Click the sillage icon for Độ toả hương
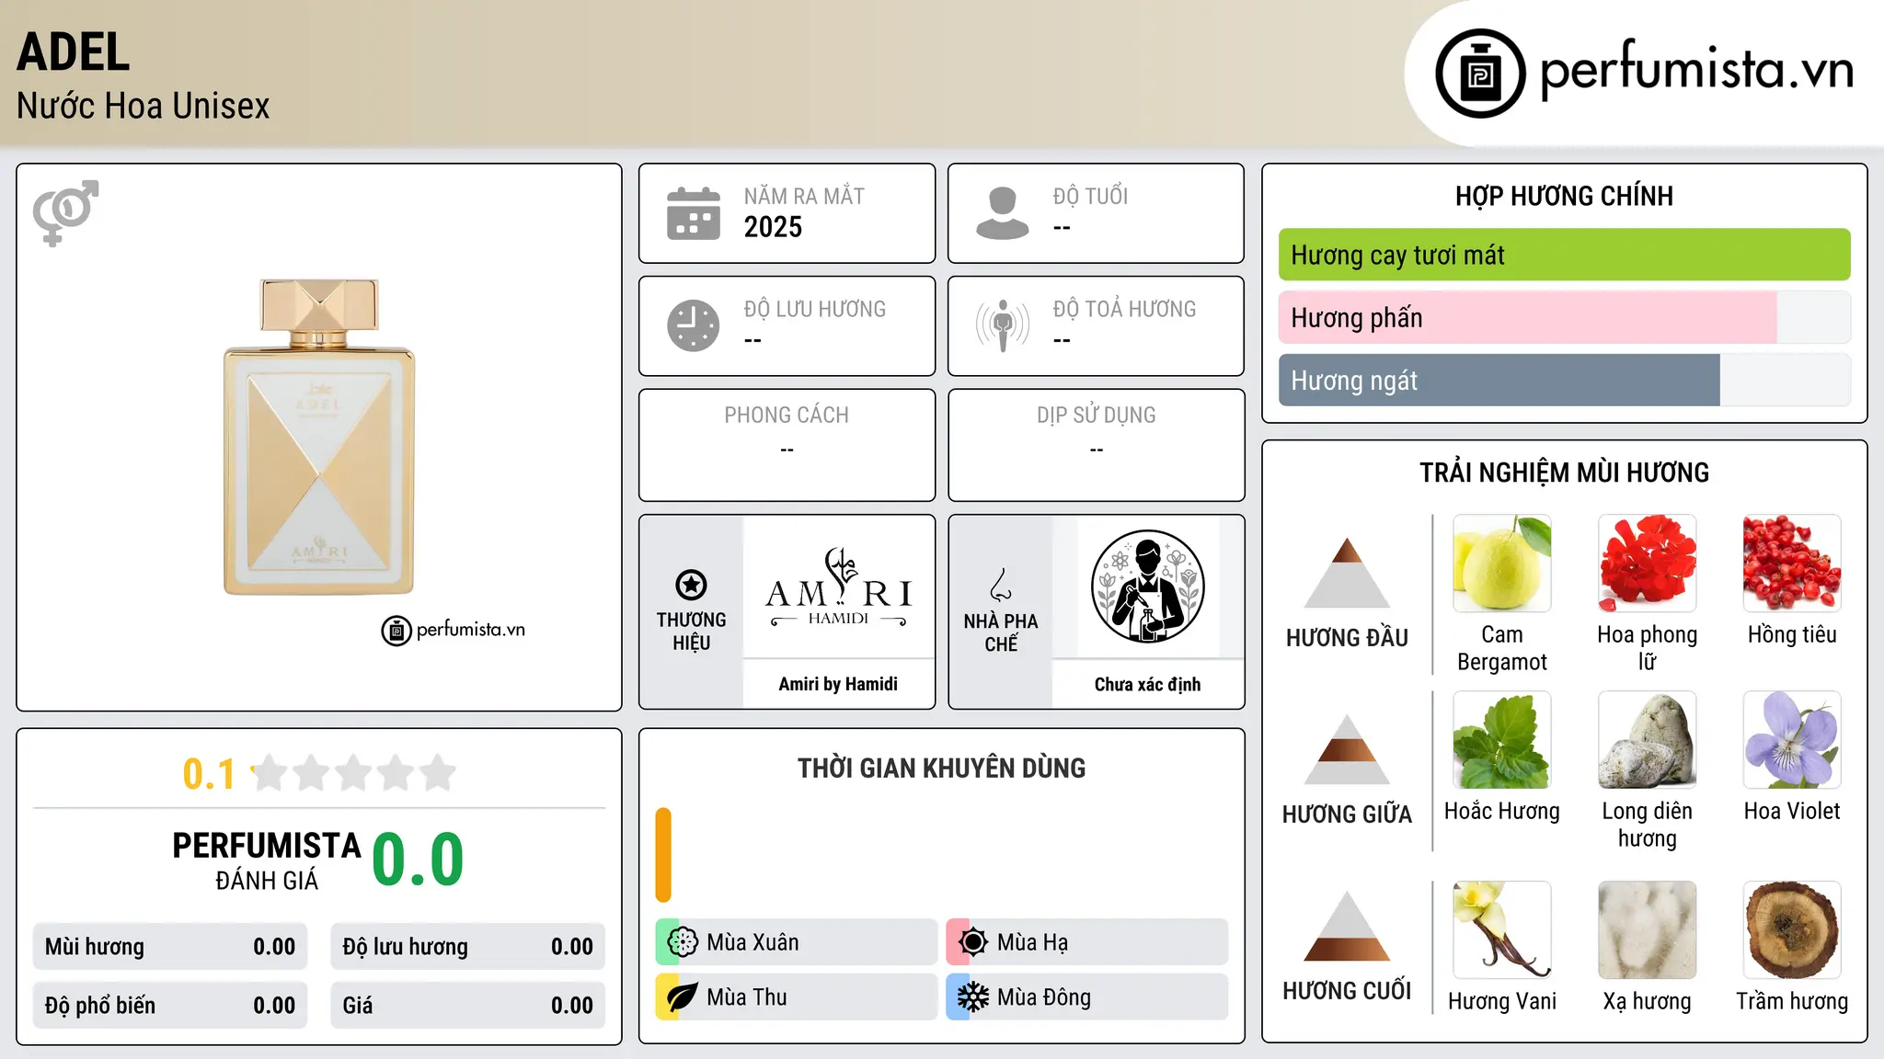Viewport: 1884px width, 1059px height. tap(1003, 325)
